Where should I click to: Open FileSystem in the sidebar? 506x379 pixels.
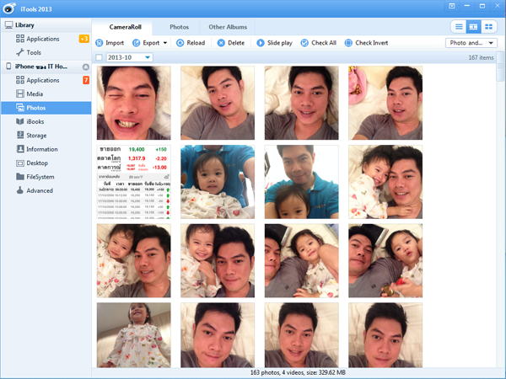(x=39, y=177)
